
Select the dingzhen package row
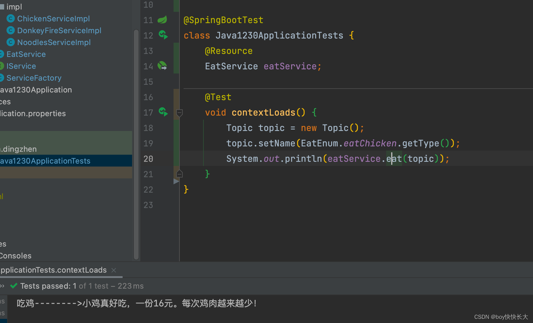[x=66, y=149]
